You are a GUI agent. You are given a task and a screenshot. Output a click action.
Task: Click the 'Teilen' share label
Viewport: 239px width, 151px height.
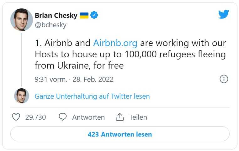point(138,117)
